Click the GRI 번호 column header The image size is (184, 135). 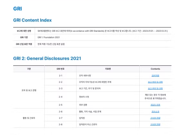click(x=60, y=69)
